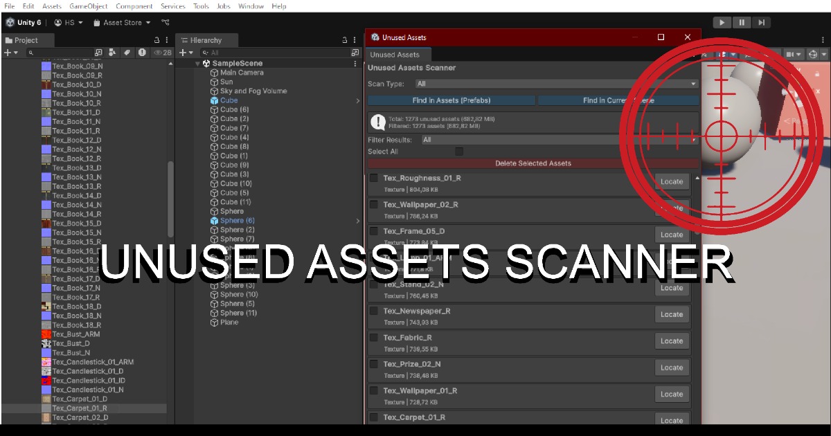This screenshot has height=436, width=831.
Task: Open the version control branch icon
Action: 165,23
